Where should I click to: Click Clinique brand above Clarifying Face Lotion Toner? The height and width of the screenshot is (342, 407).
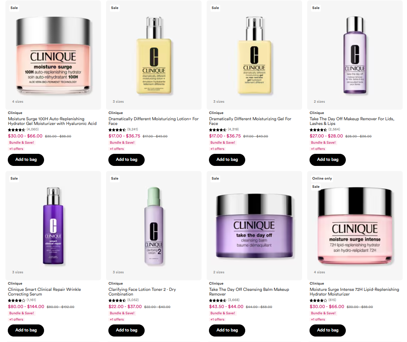[x=116, y=283]
